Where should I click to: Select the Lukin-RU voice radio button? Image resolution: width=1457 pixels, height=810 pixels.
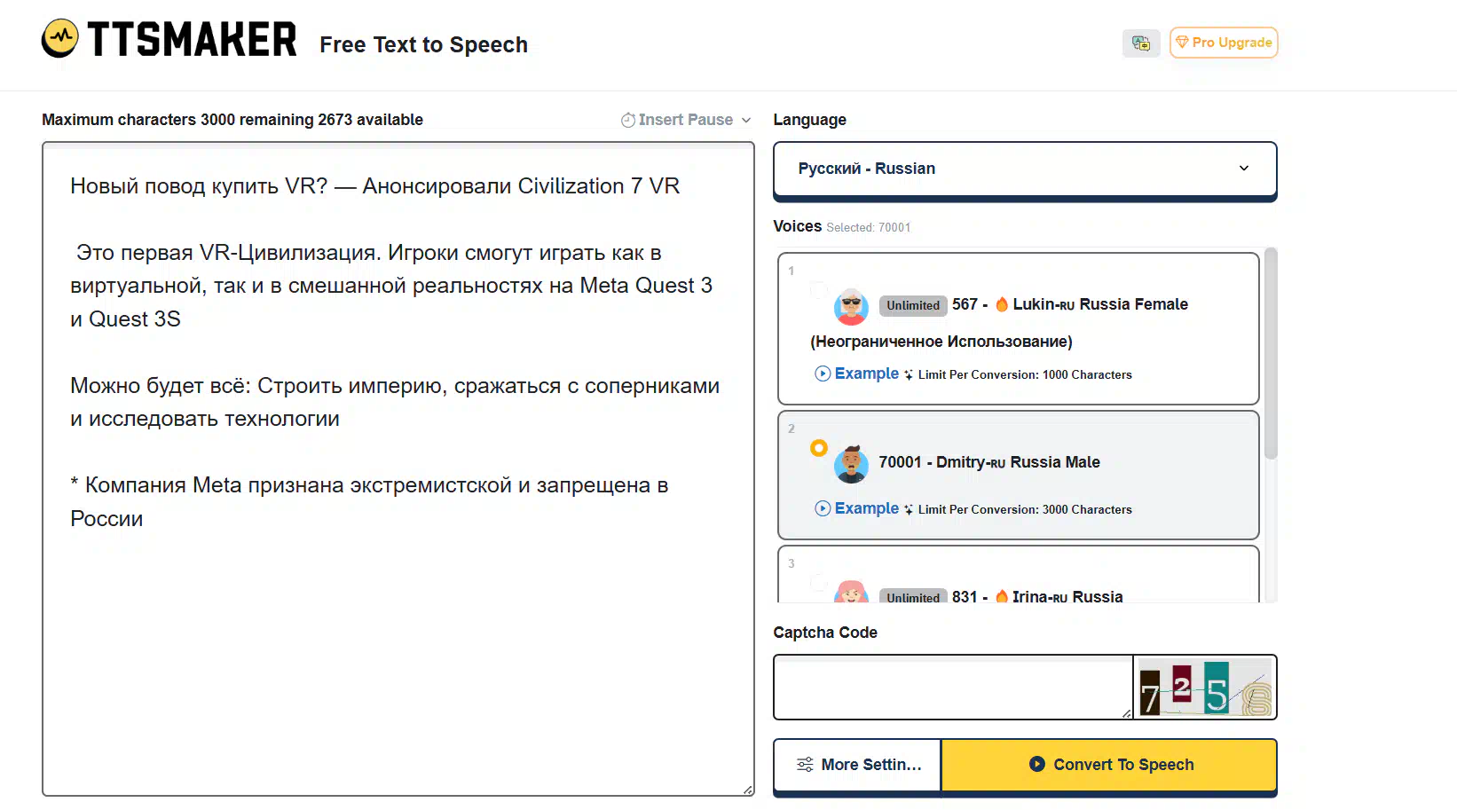click(x=819, y=290)
